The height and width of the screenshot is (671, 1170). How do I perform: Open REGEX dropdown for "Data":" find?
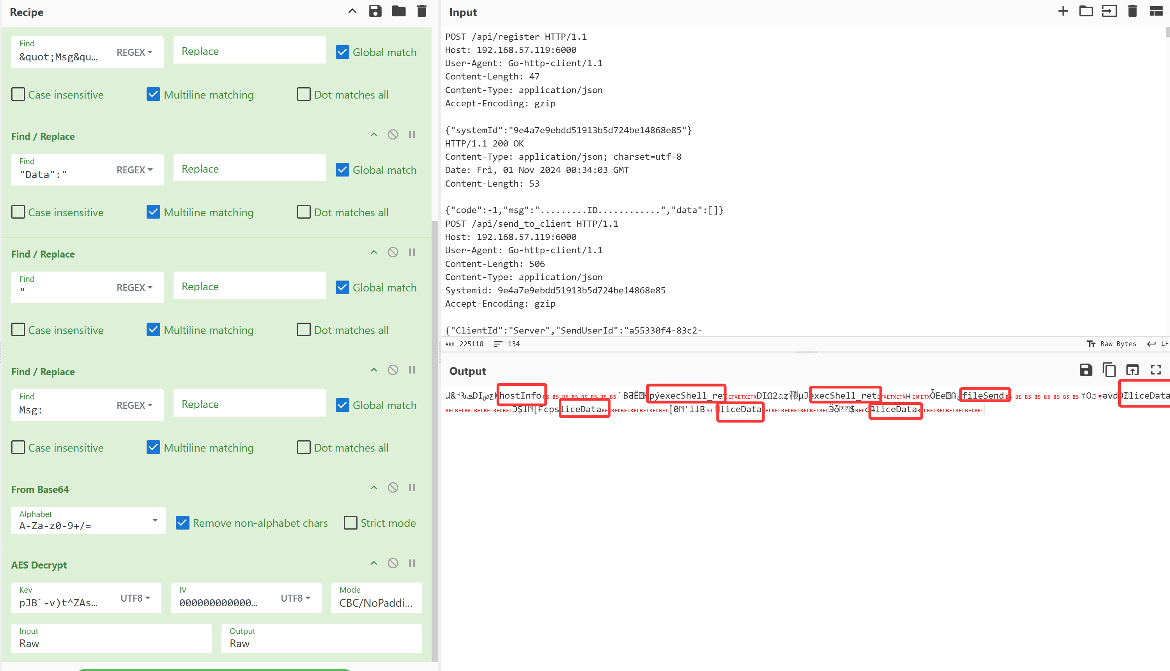[134, 170]
